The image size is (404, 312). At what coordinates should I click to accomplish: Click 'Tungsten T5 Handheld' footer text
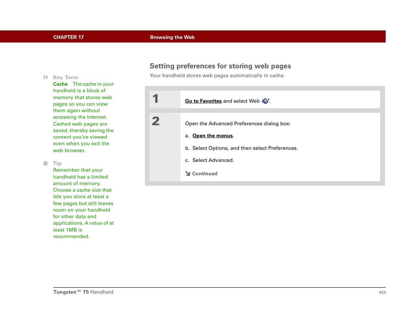coord(83,292)
